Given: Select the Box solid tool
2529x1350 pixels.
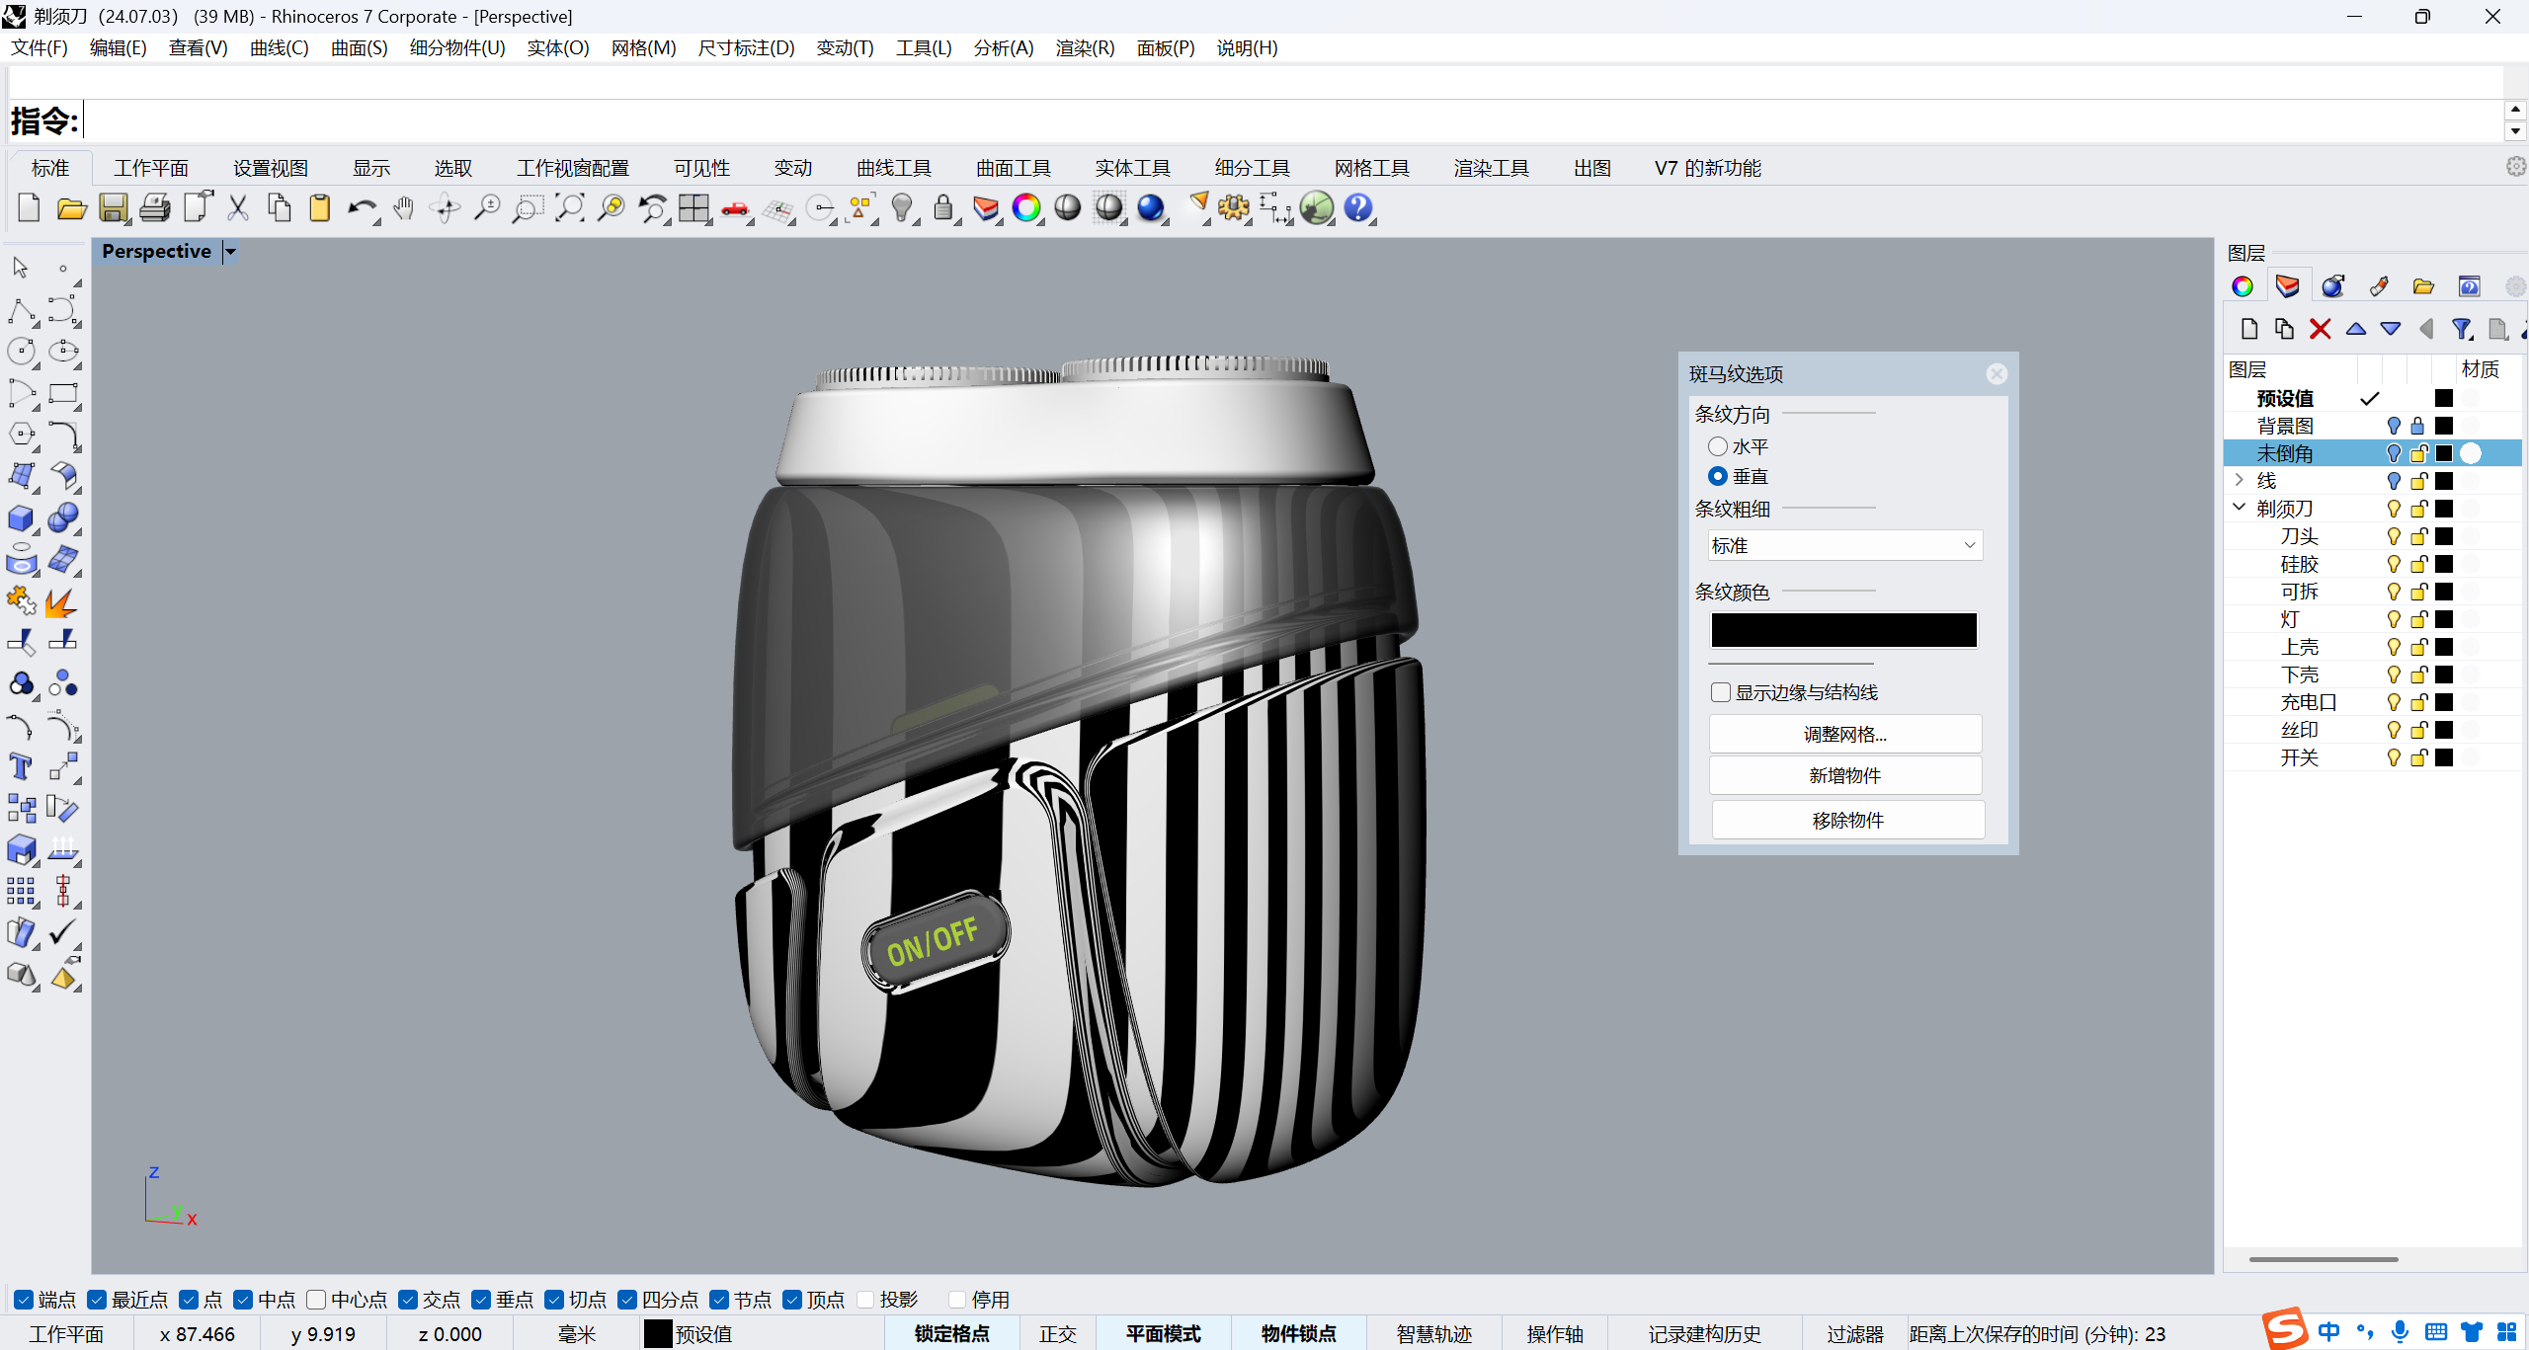Looking at the screenshot, I should click(21, 518).
